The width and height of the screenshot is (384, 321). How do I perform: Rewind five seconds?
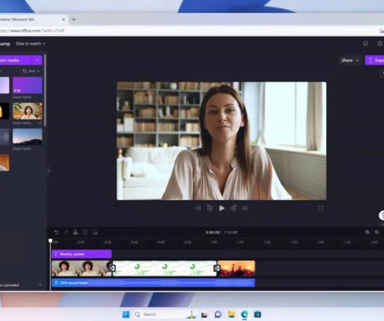point(210,208)
